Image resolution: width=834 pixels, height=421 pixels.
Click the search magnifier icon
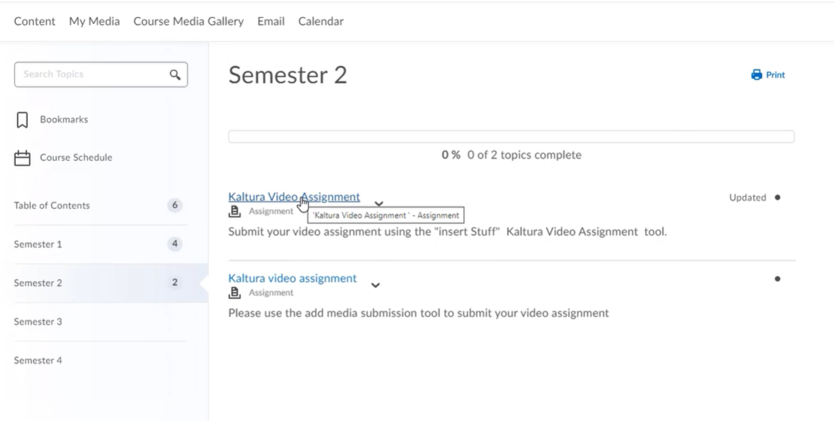(x=175, y=74)
